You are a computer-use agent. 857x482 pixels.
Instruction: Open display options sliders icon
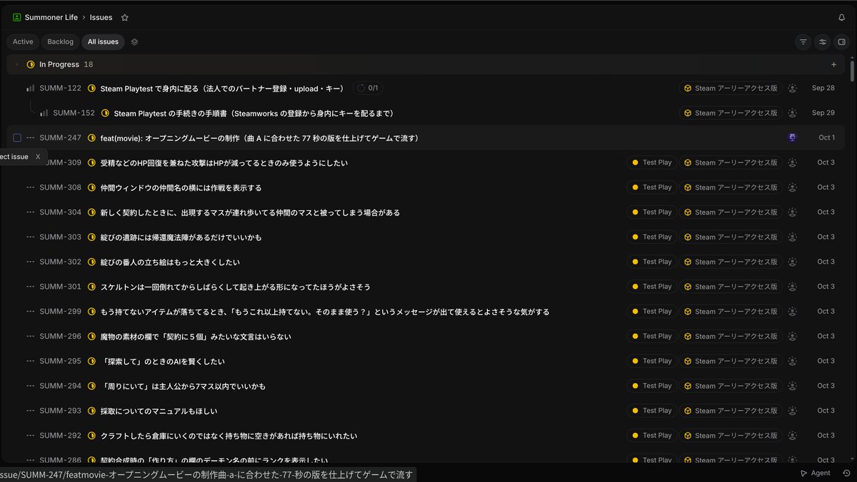click(x=823, y=42)
